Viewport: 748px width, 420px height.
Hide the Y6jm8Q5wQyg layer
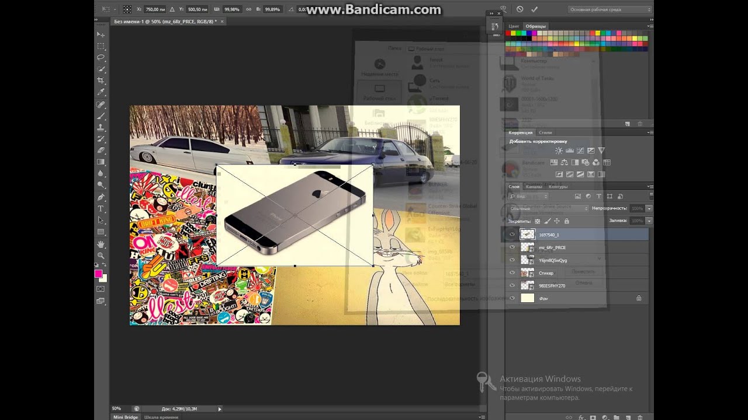click(512, 260)
